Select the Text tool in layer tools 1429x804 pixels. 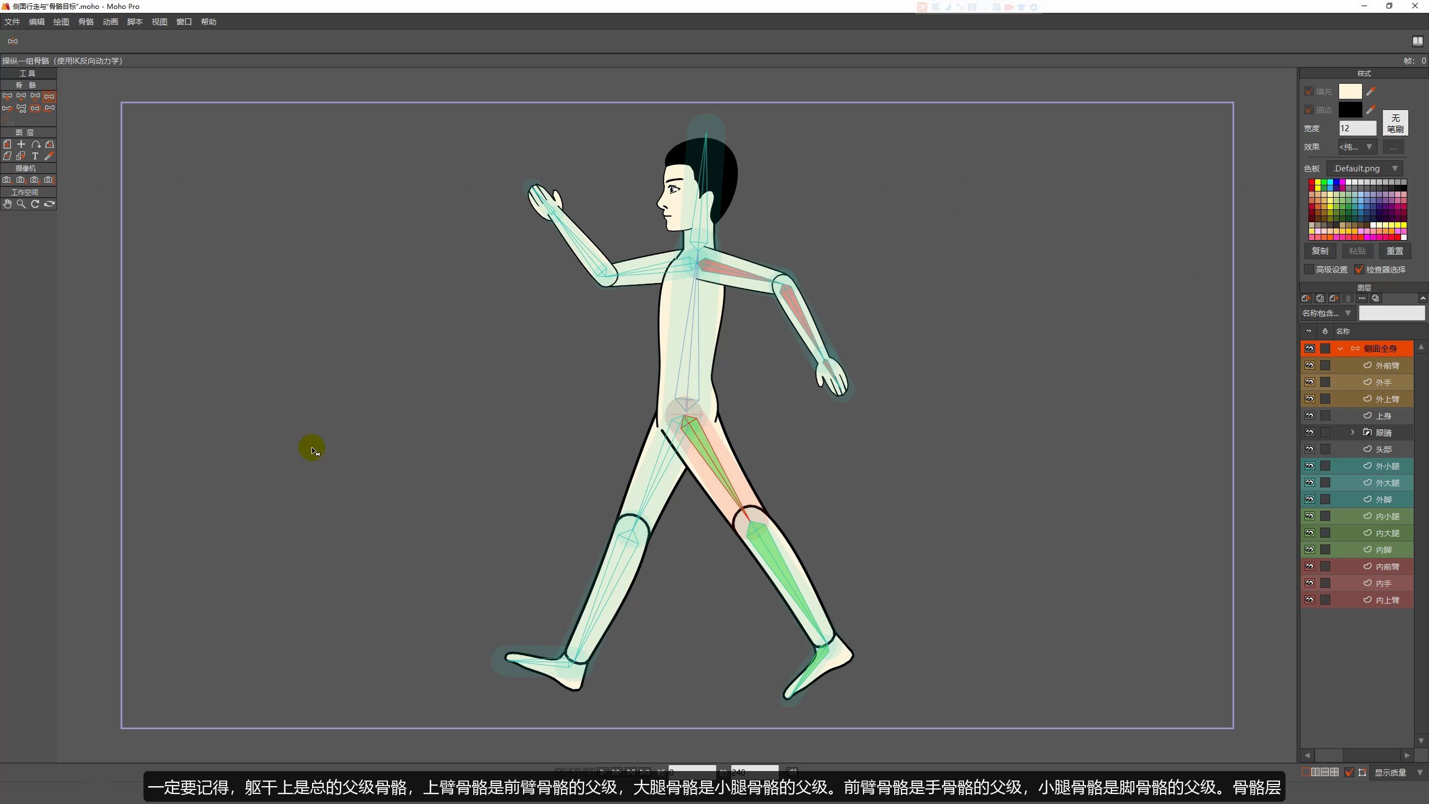(35, 156)
